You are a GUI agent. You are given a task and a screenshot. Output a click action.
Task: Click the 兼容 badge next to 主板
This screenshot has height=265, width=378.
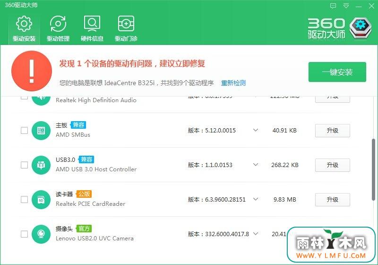[x=78, y=125]
